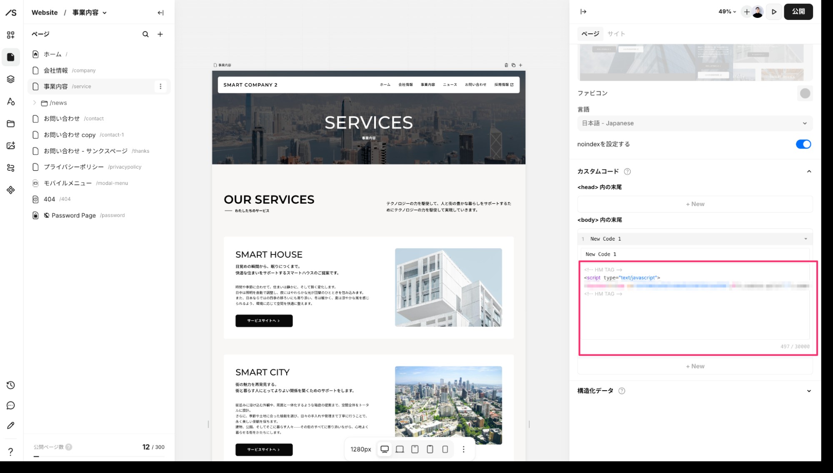This screenshot has height=473, width=833.
Task: Select the smallest mobile viewport icon
Action: [445, 449]
